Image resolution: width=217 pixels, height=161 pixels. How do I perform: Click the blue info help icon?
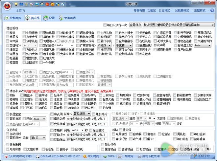tap(212, 10)
